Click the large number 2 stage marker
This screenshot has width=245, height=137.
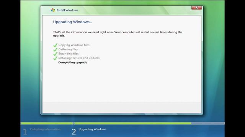click(74, 132)
